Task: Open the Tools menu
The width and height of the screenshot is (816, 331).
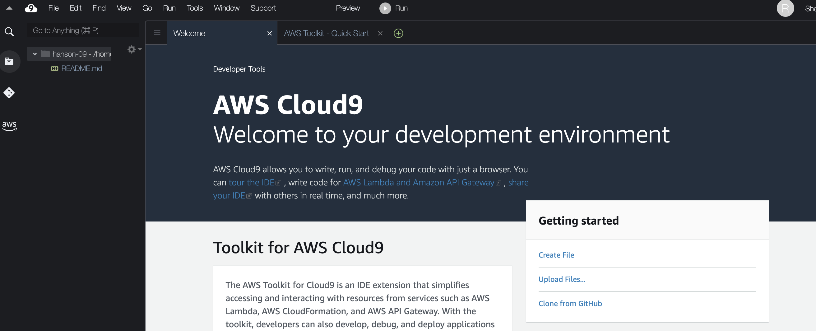Action: click(194, 8)
